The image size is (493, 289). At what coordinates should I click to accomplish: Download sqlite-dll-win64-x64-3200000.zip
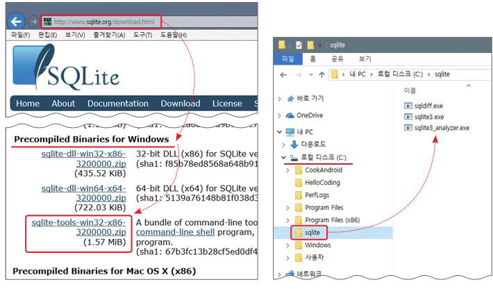[x=83, y=193]
